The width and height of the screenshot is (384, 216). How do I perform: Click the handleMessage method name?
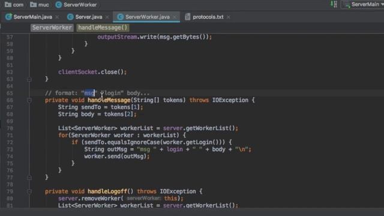(x=109, y=100)
